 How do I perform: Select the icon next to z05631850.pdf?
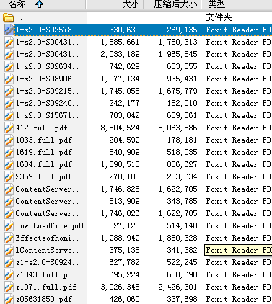pos(9,299)
